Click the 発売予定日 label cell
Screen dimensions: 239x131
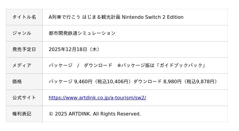tap(24, 49)
